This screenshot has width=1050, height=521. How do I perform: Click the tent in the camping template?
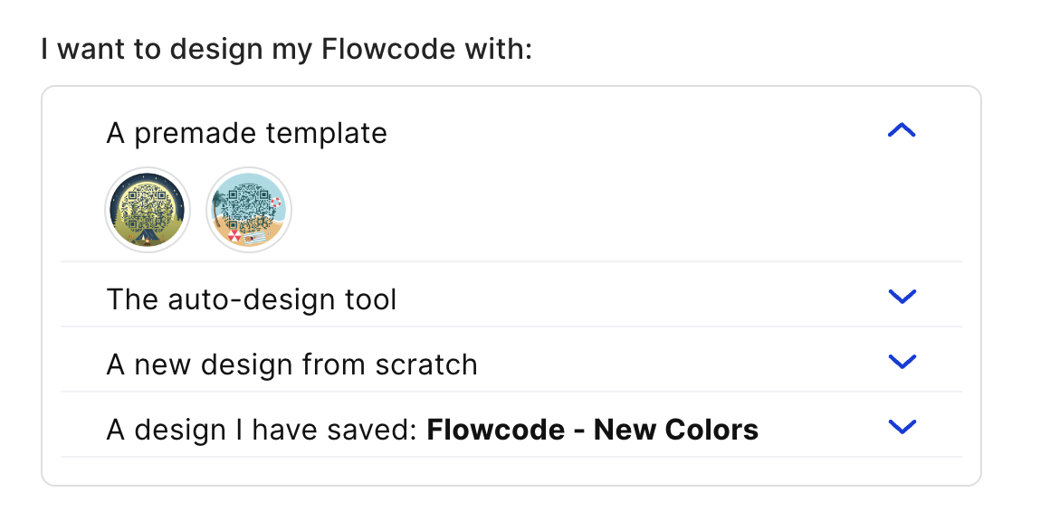[x=148, y=235]
